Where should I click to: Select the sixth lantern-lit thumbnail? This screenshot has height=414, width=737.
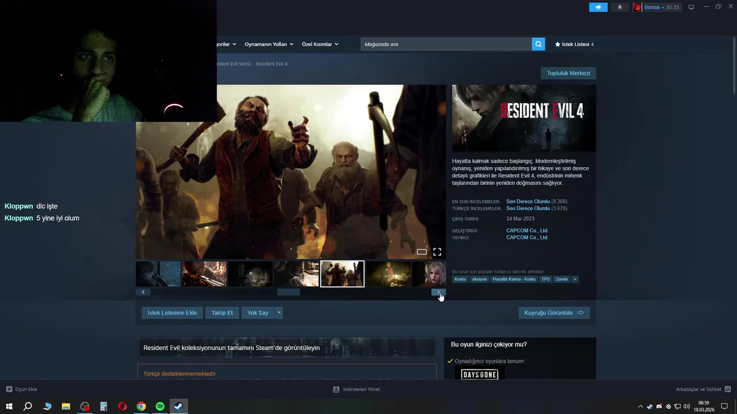tap(389, 274)
